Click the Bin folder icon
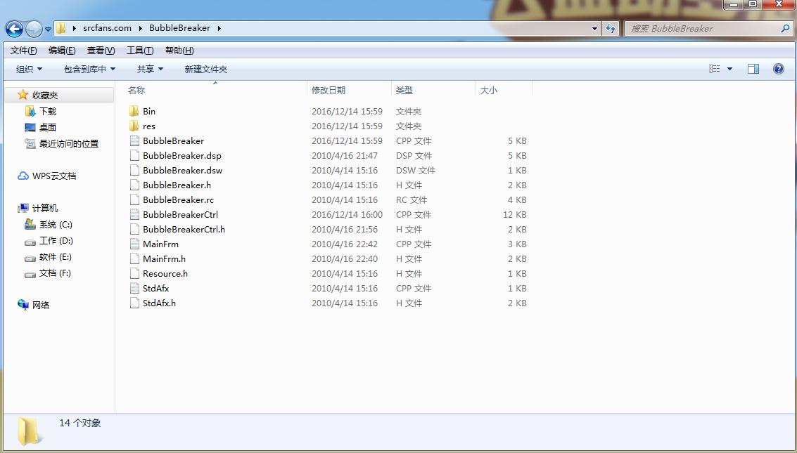The width and height of the screenshot is (797, 453). pyautogui.click(x=134, y=111)
